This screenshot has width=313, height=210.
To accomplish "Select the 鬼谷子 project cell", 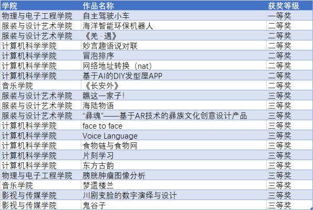I will pos(174,205).
